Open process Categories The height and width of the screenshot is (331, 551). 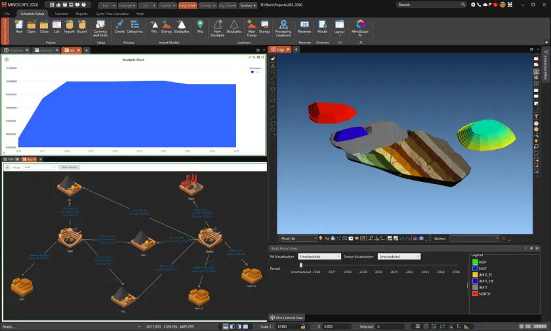134,26
